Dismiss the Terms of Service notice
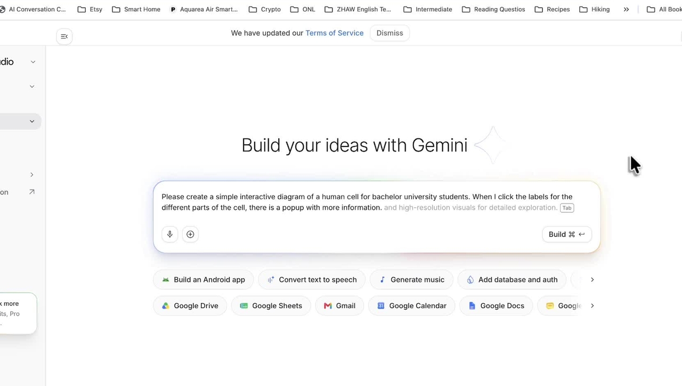Image resolution: width=682 pixels, height=386 pixels. pos(389,33)
